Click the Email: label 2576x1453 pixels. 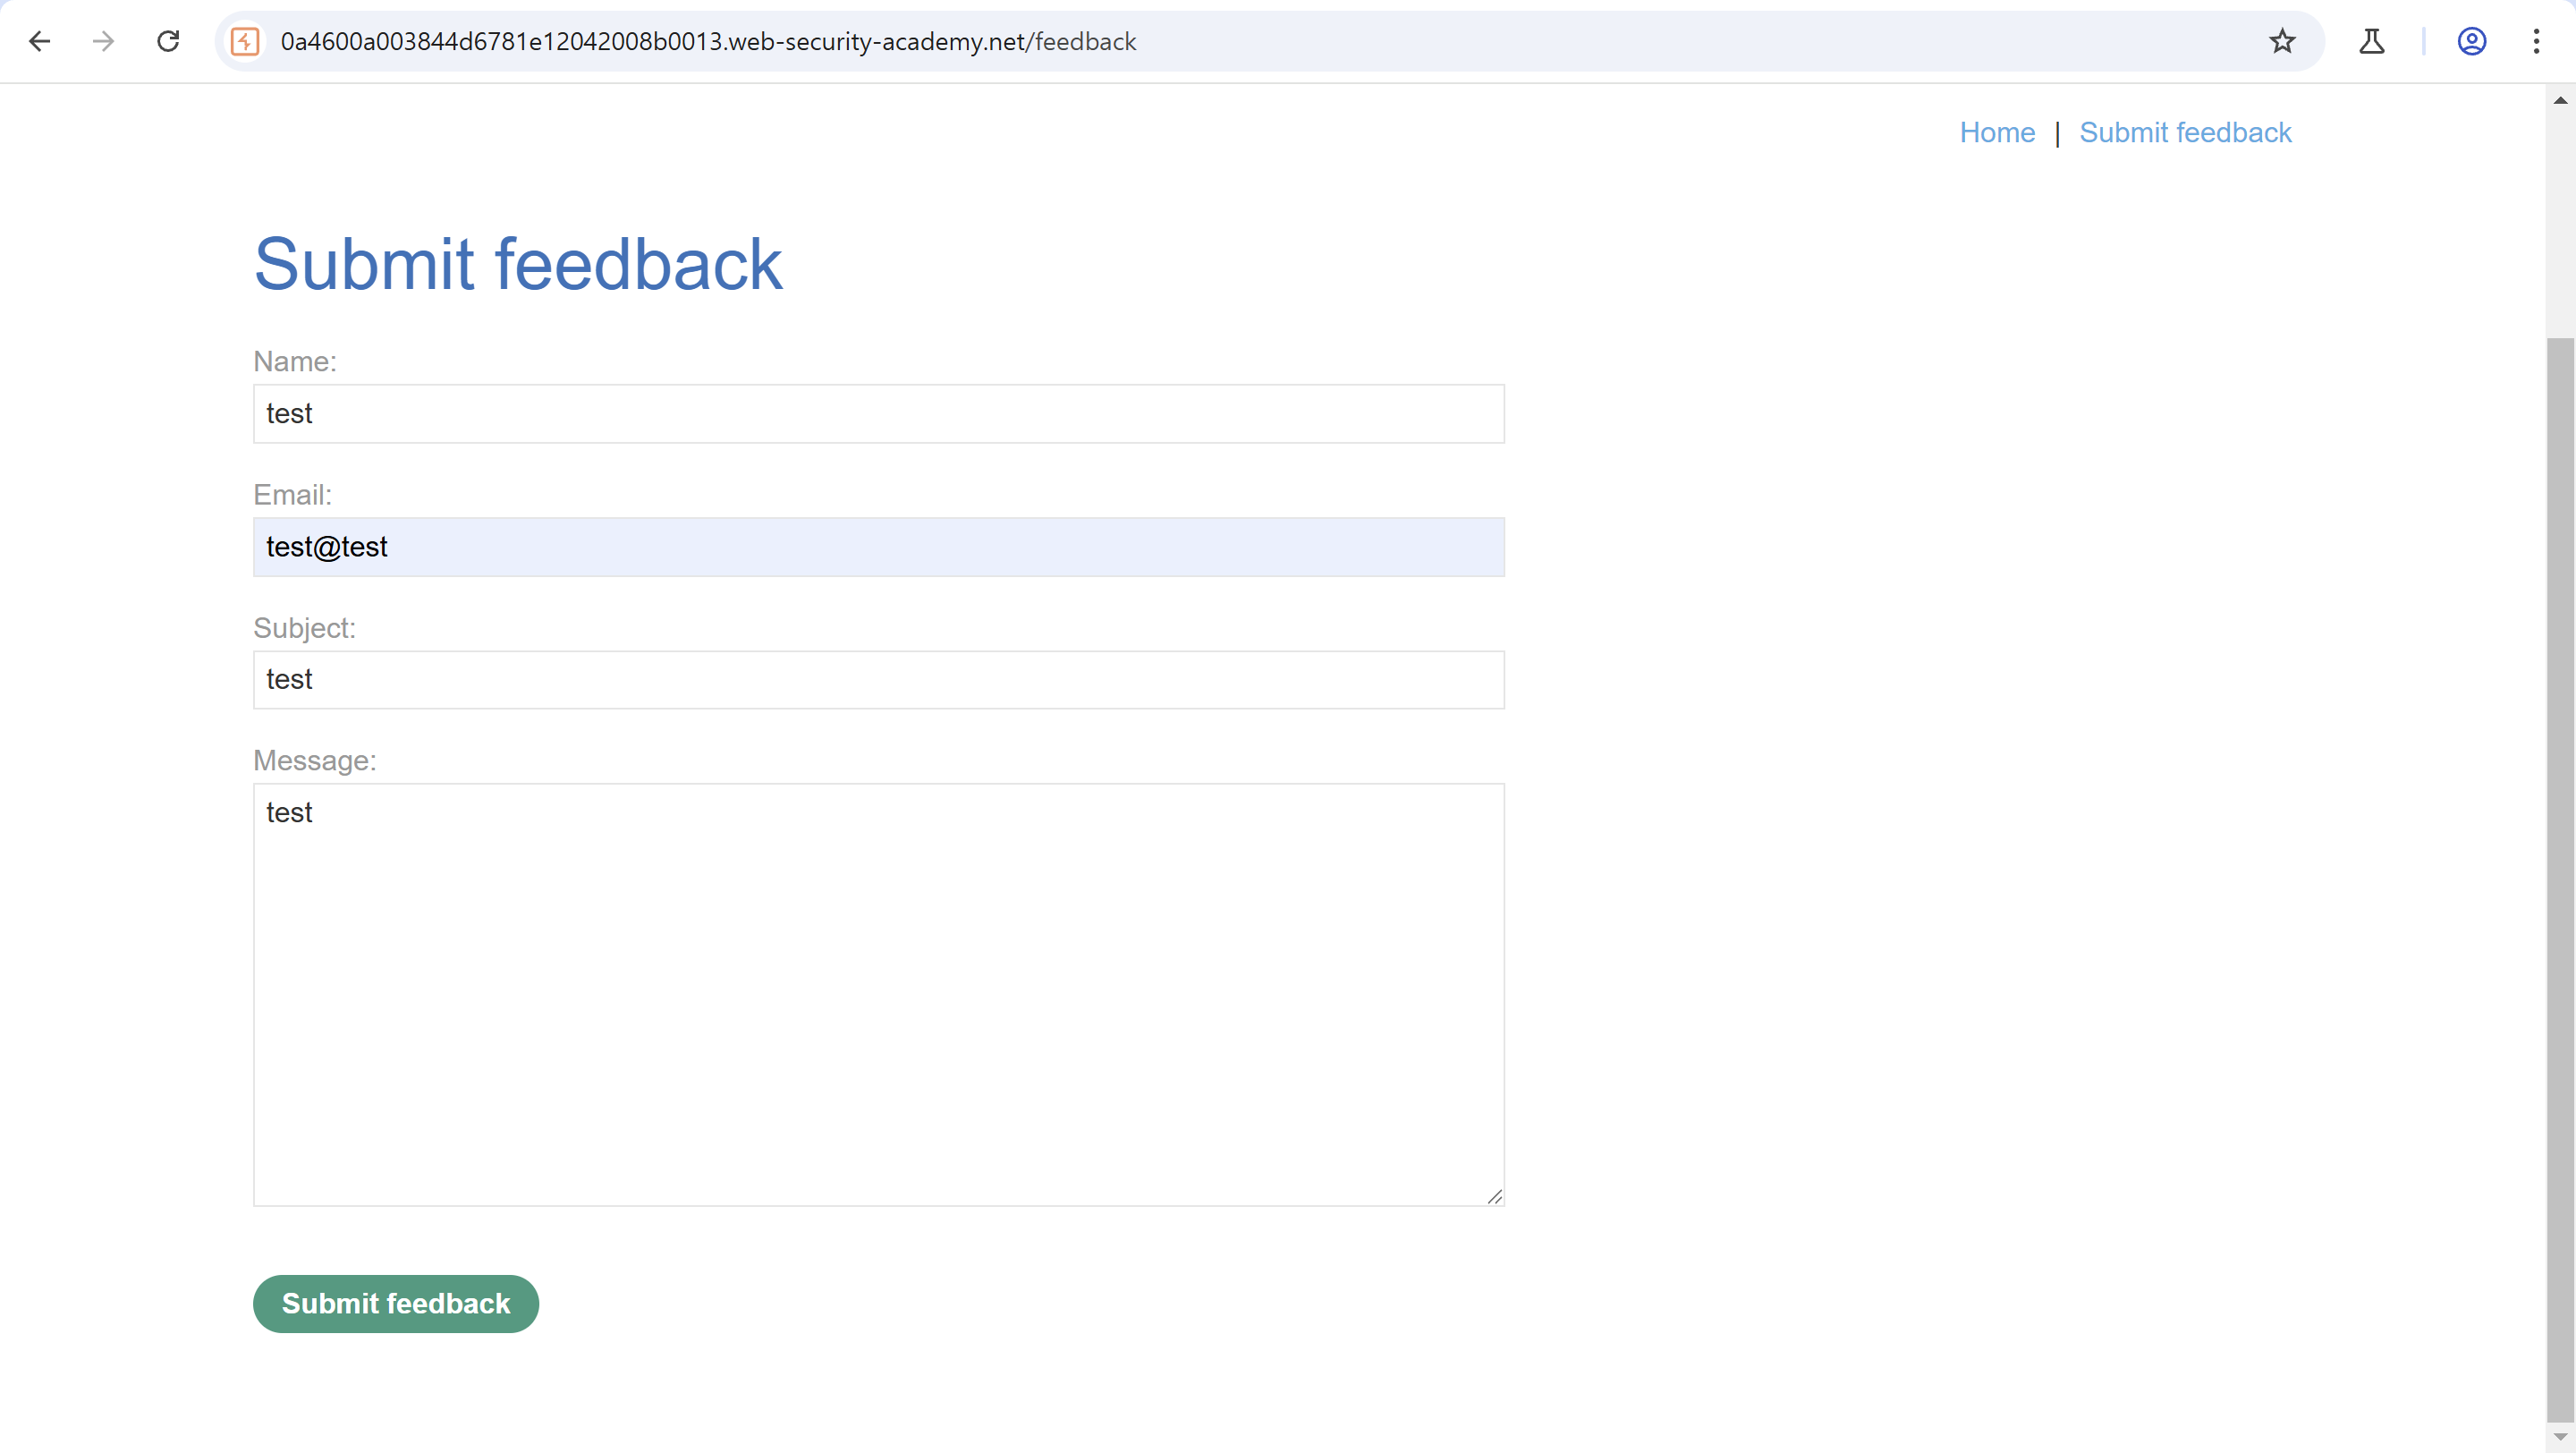click(292, 494)
